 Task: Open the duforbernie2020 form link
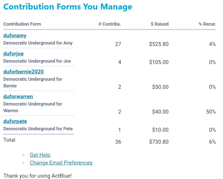point(23,72)
